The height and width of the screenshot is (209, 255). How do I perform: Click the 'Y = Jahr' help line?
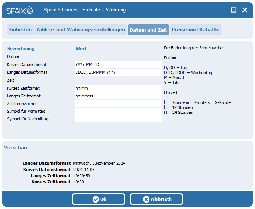coord(172,83)
